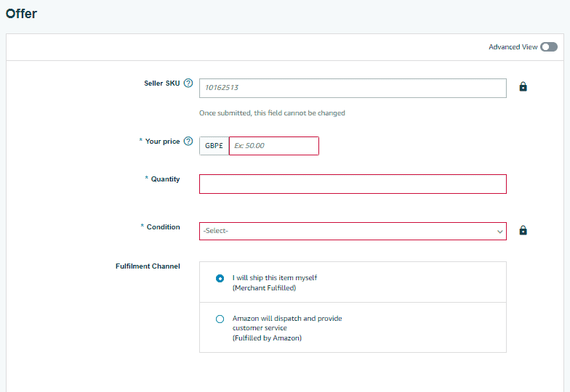
Task: Click the 'Advanced View' label text
Action: pyautogui.click(x=513, y=46)
